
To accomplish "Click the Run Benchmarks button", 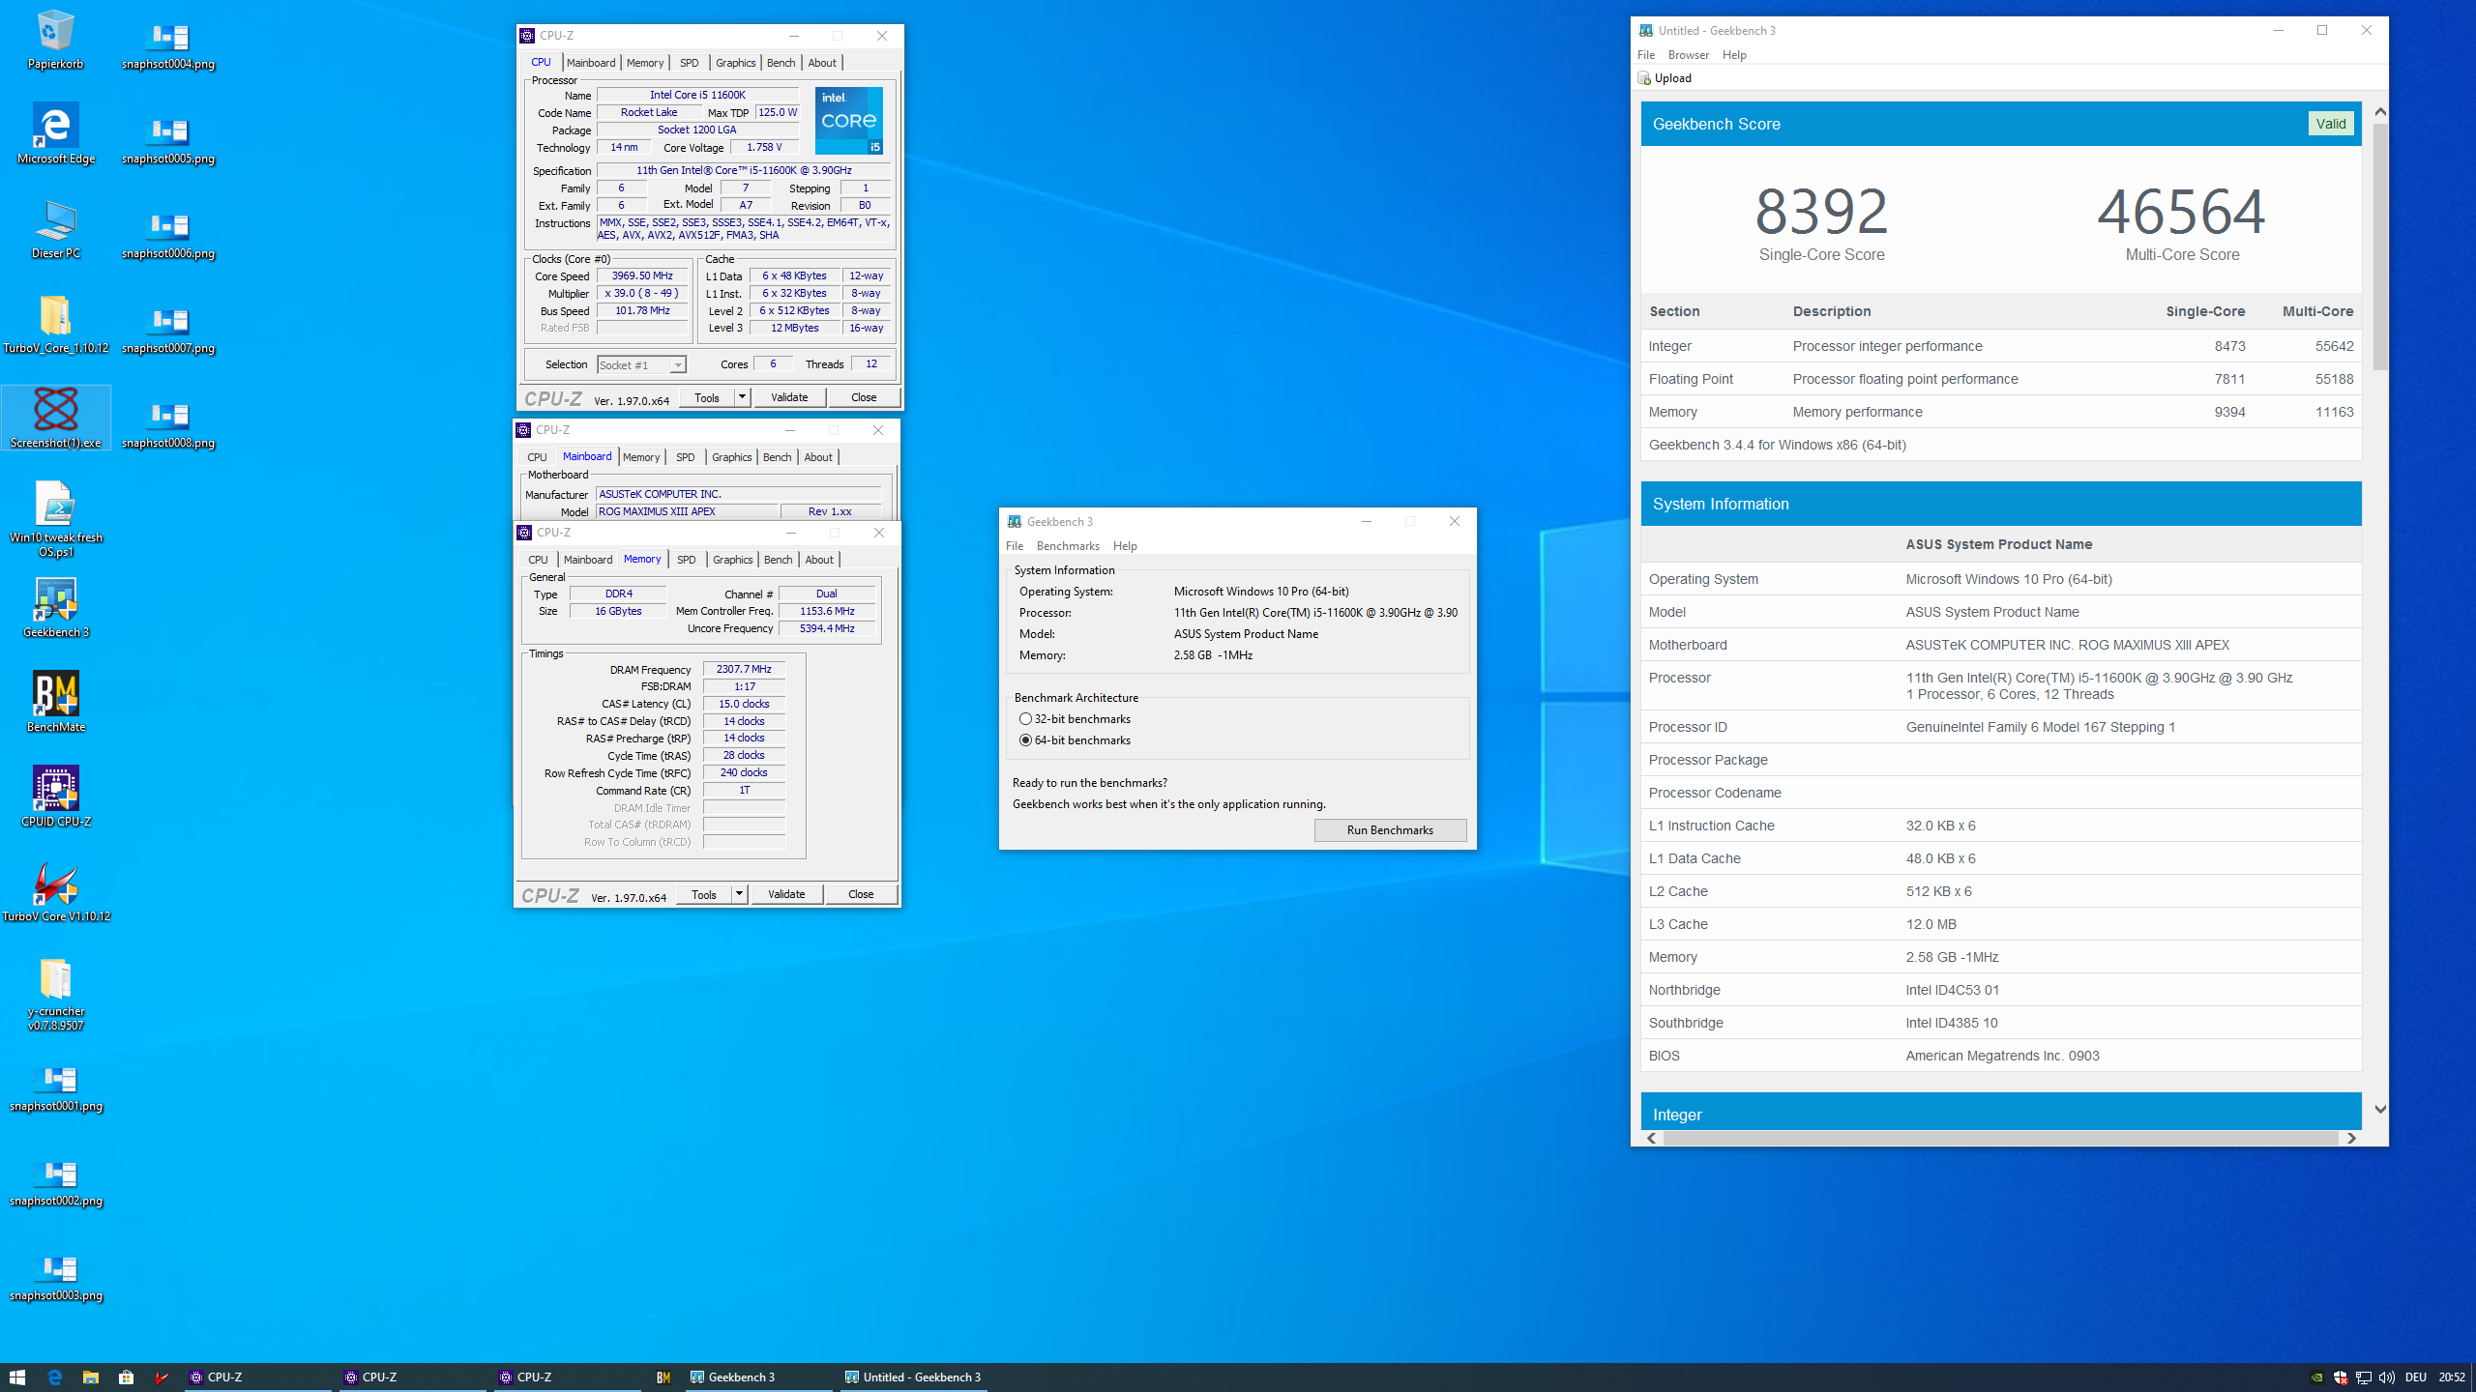I will tap(1390, 830).
